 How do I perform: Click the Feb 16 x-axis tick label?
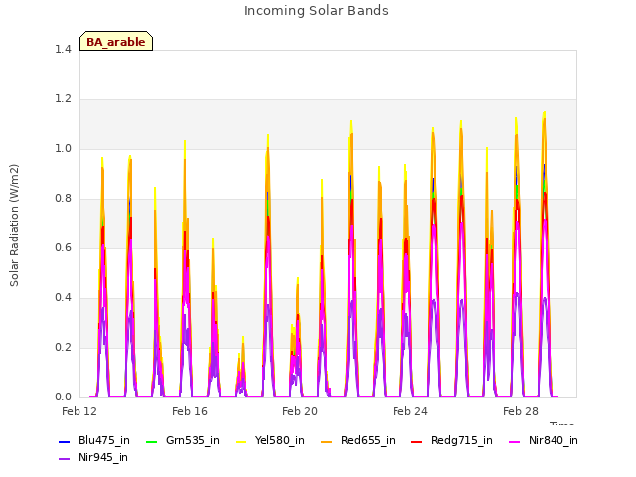tap(190, 411)
